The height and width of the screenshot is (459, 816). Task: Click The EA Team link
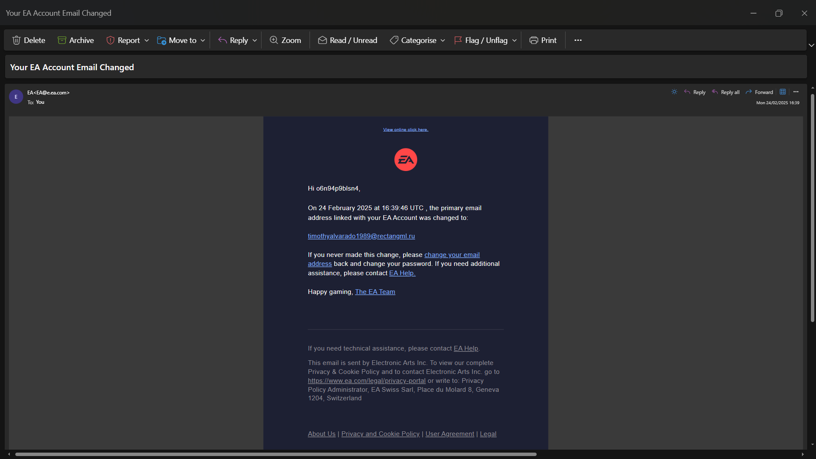[x=375, y=292]
